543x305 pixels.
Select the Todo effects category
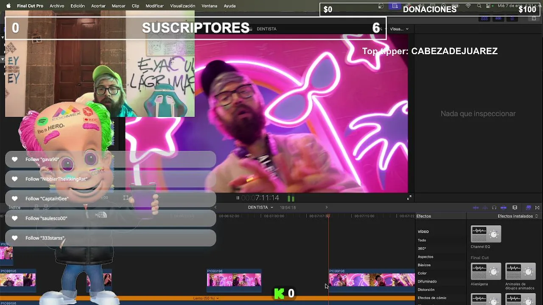coord(422,240)
